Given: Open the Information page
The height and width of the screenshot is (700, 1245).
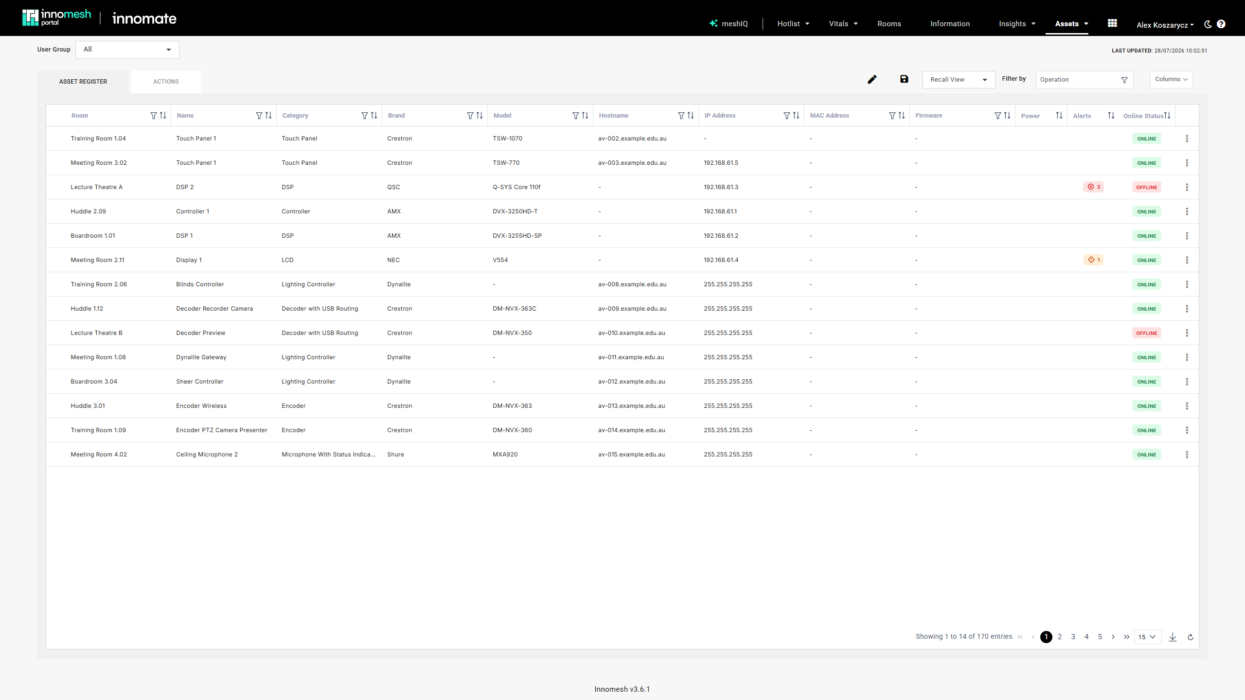Looking at the screenshot, I should (x=950, y=23).
